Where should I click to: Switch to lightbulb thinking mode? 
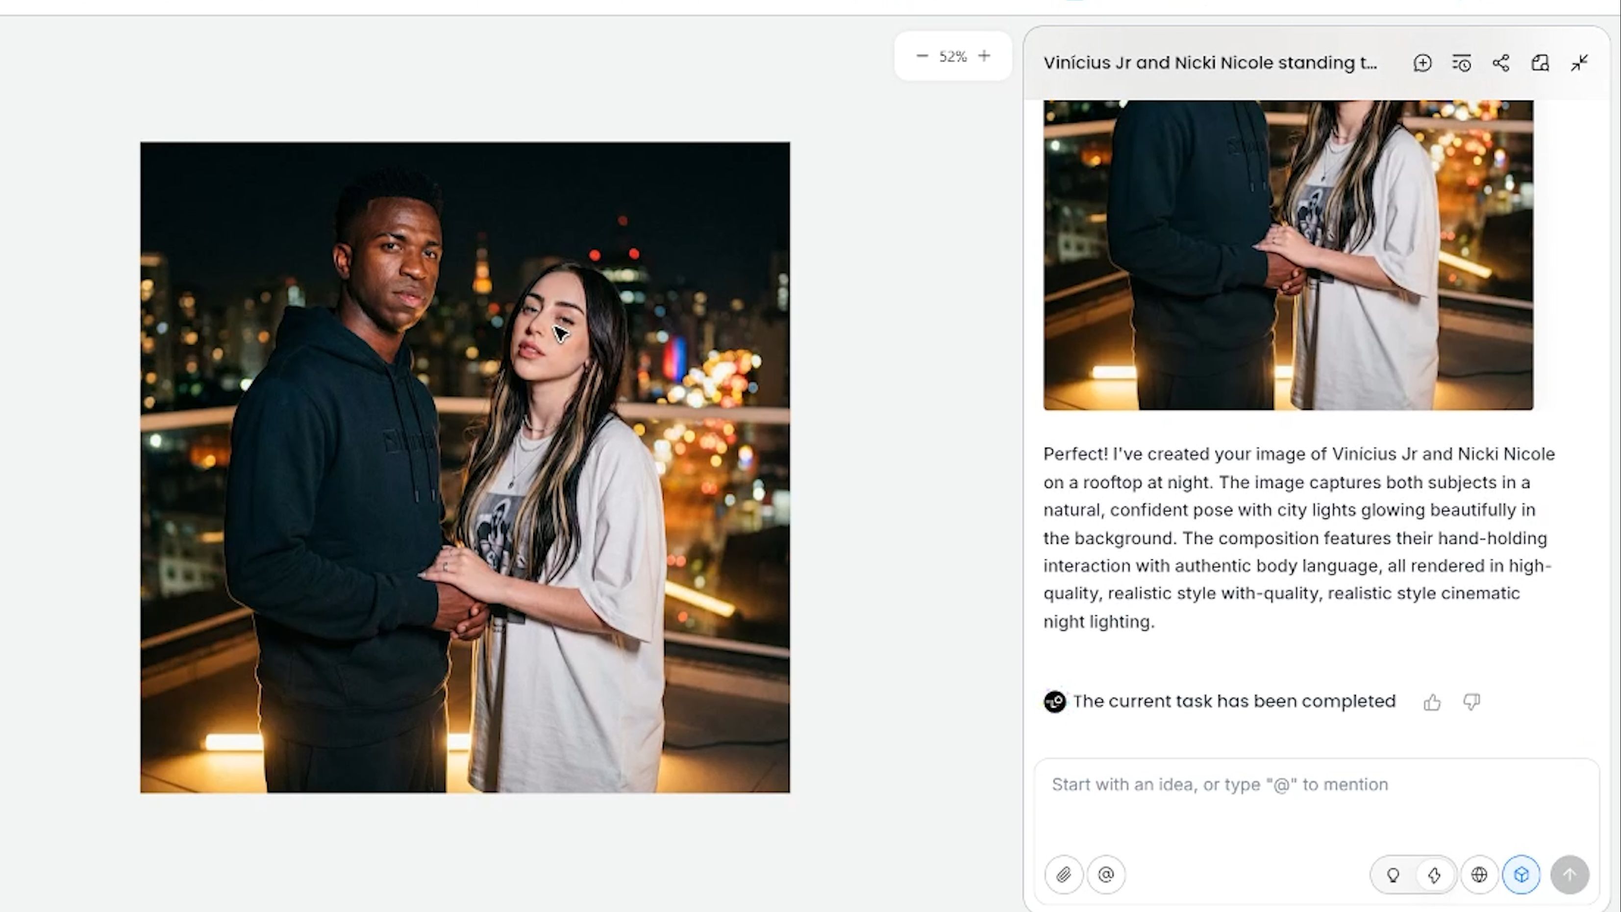tap(1393, 874)
